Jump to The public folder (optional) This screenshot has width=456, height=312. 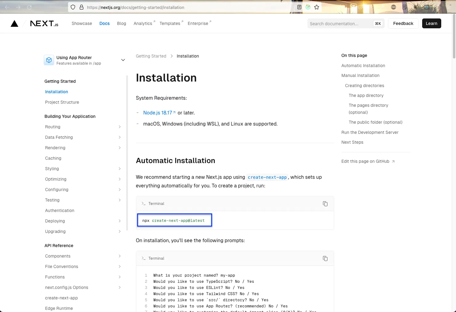coord(375,122)
